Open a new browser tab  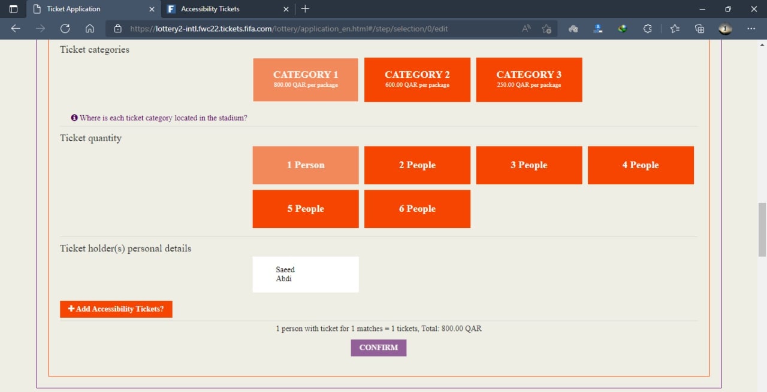tap(305, 9)
